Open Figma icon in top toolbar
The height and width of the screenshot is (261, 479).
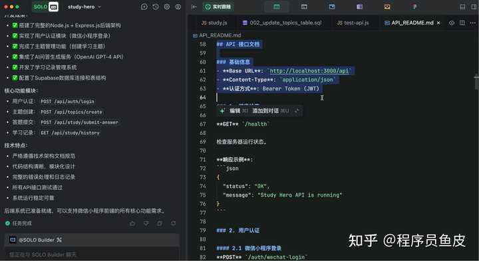[x=414, y=7]
